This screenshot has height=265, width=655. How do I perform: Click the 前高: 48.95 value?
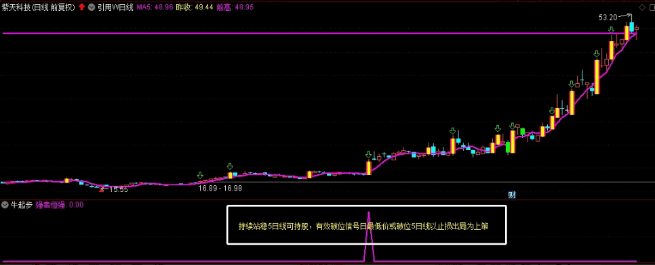[235, 7]
